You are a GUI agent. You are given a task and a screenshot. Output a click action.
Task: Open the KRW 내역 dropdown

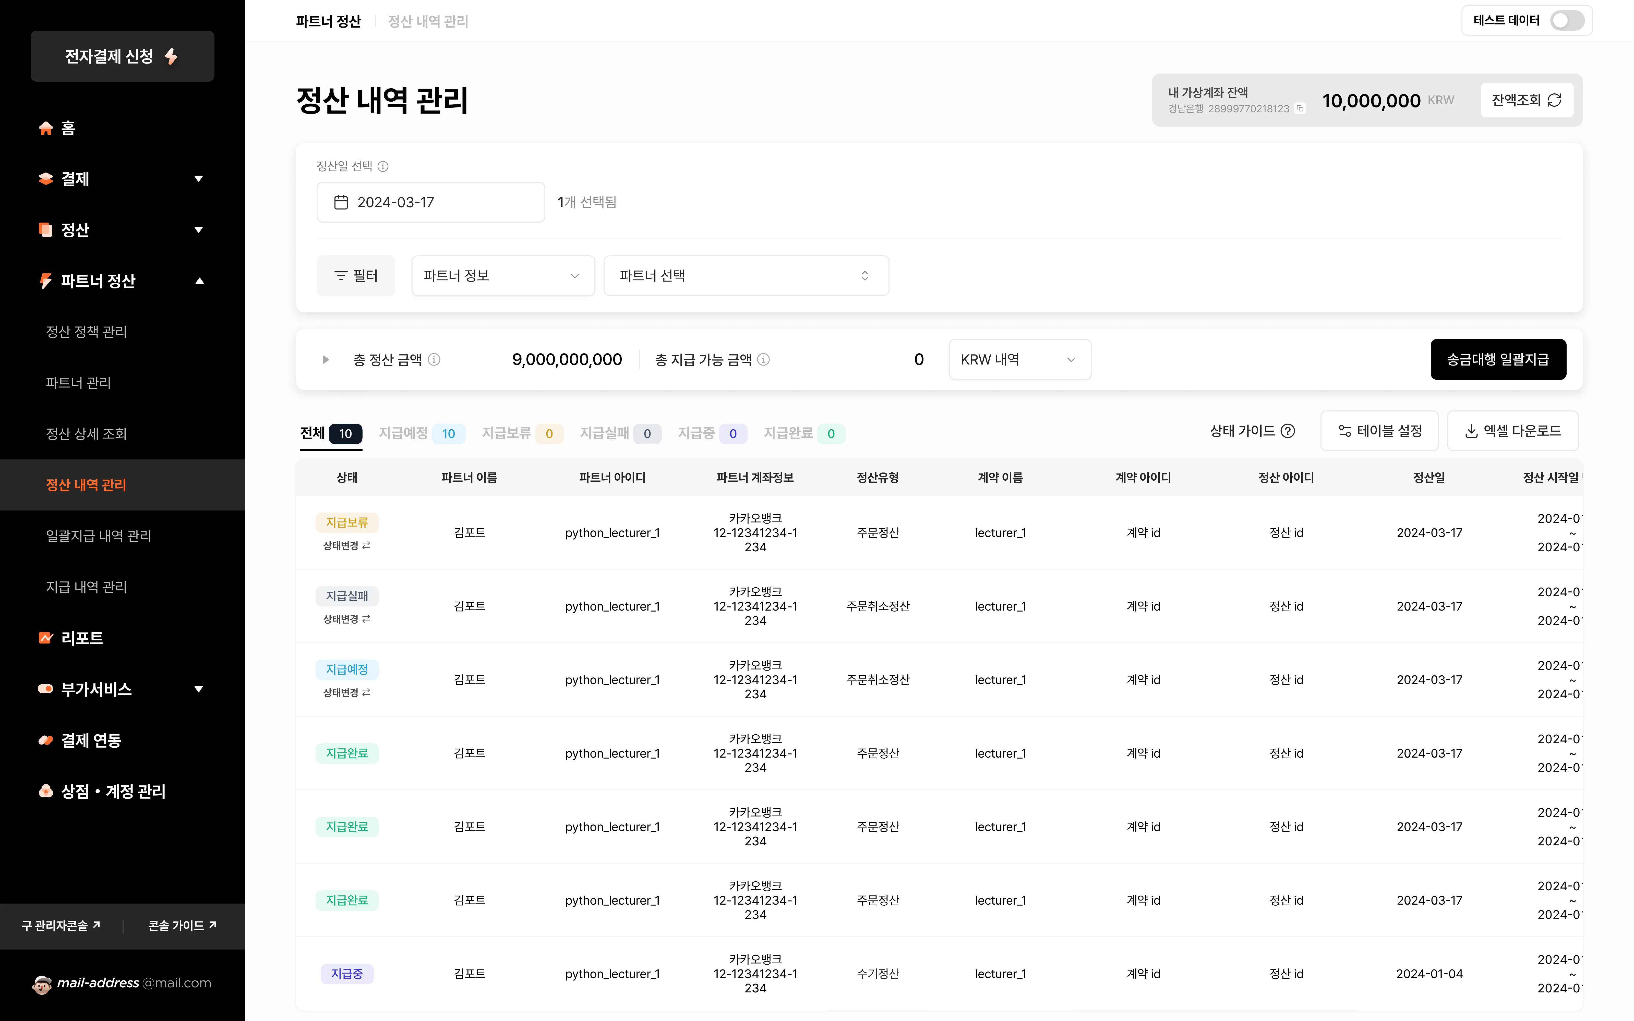click(1019, 359)
